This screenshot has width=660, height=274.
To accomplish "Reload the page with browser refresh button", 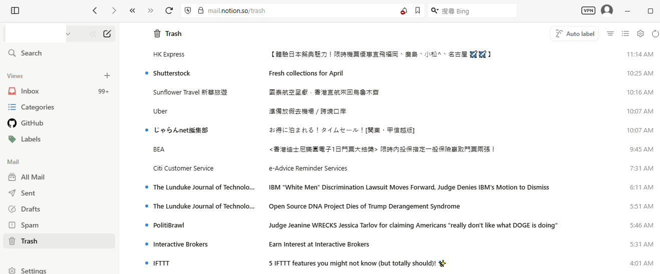I will coord(169,10).
